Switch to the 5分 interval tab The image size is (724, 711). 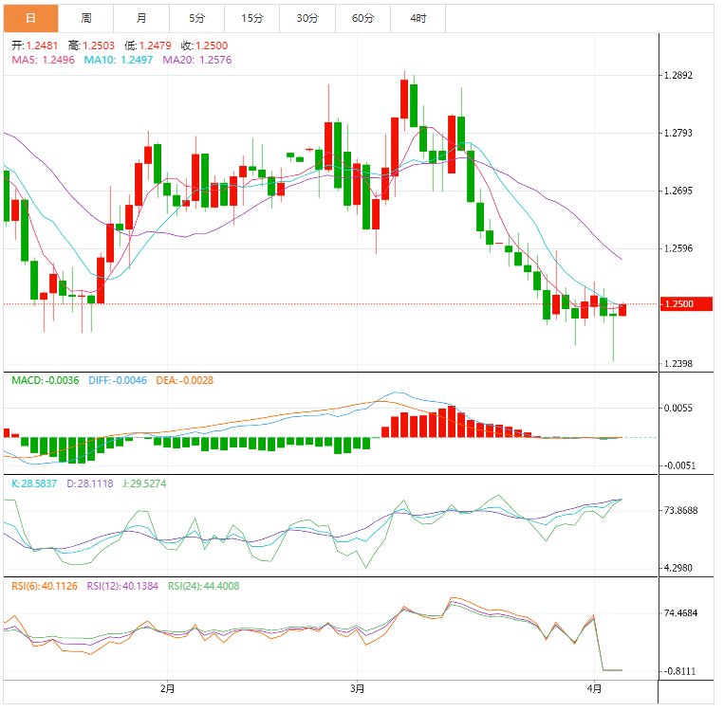[x=196, y=18]
